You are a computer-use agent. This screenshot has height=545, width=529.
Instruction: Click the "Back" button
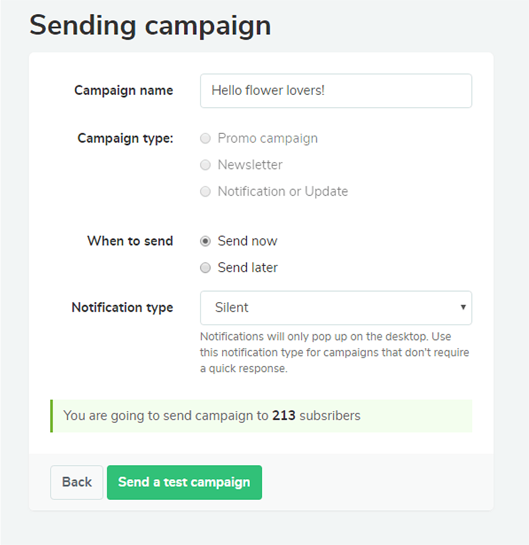(x=76, y=482)
